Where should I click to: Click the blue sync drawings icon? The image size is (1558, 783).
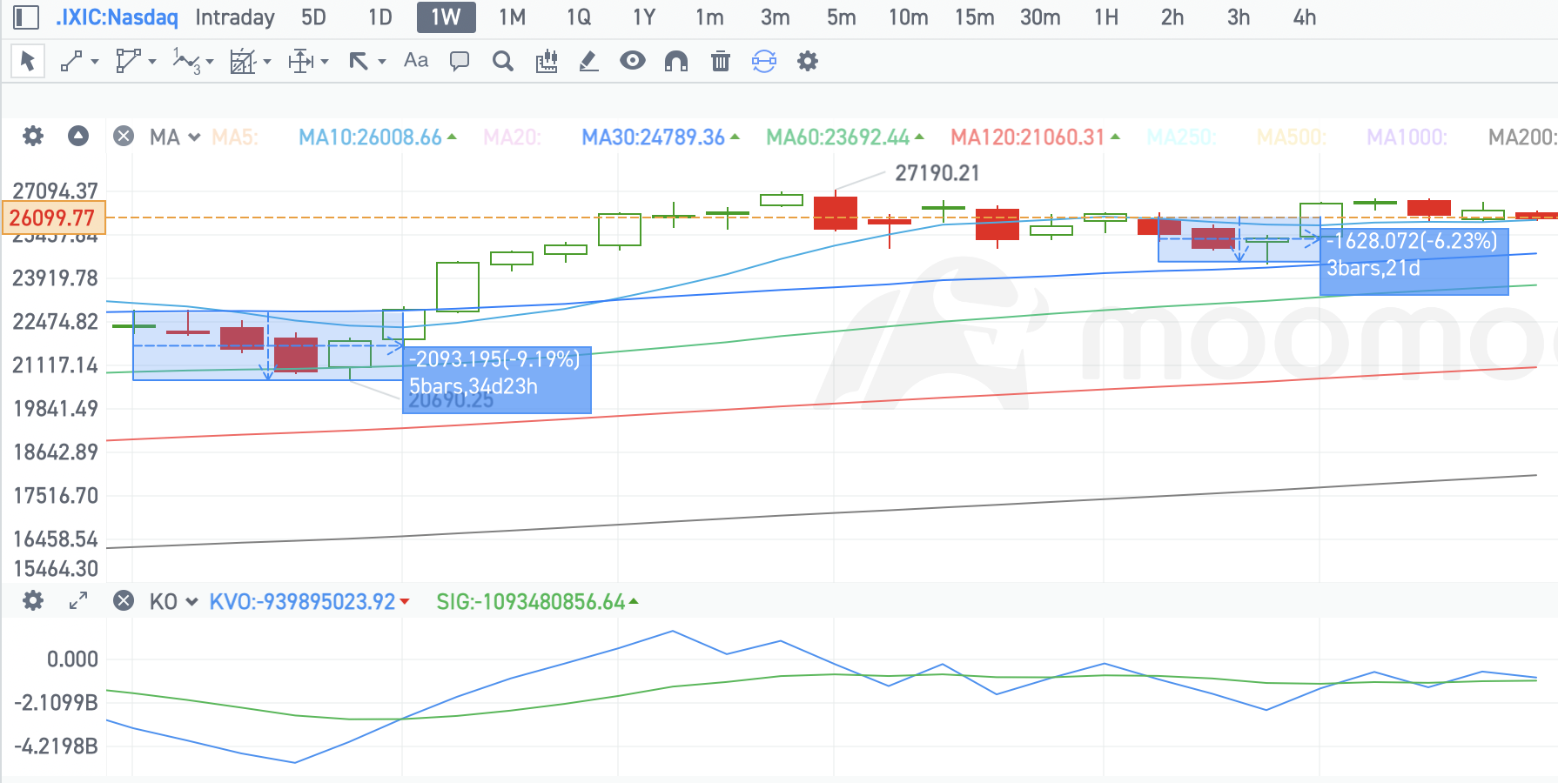(764, 61)
